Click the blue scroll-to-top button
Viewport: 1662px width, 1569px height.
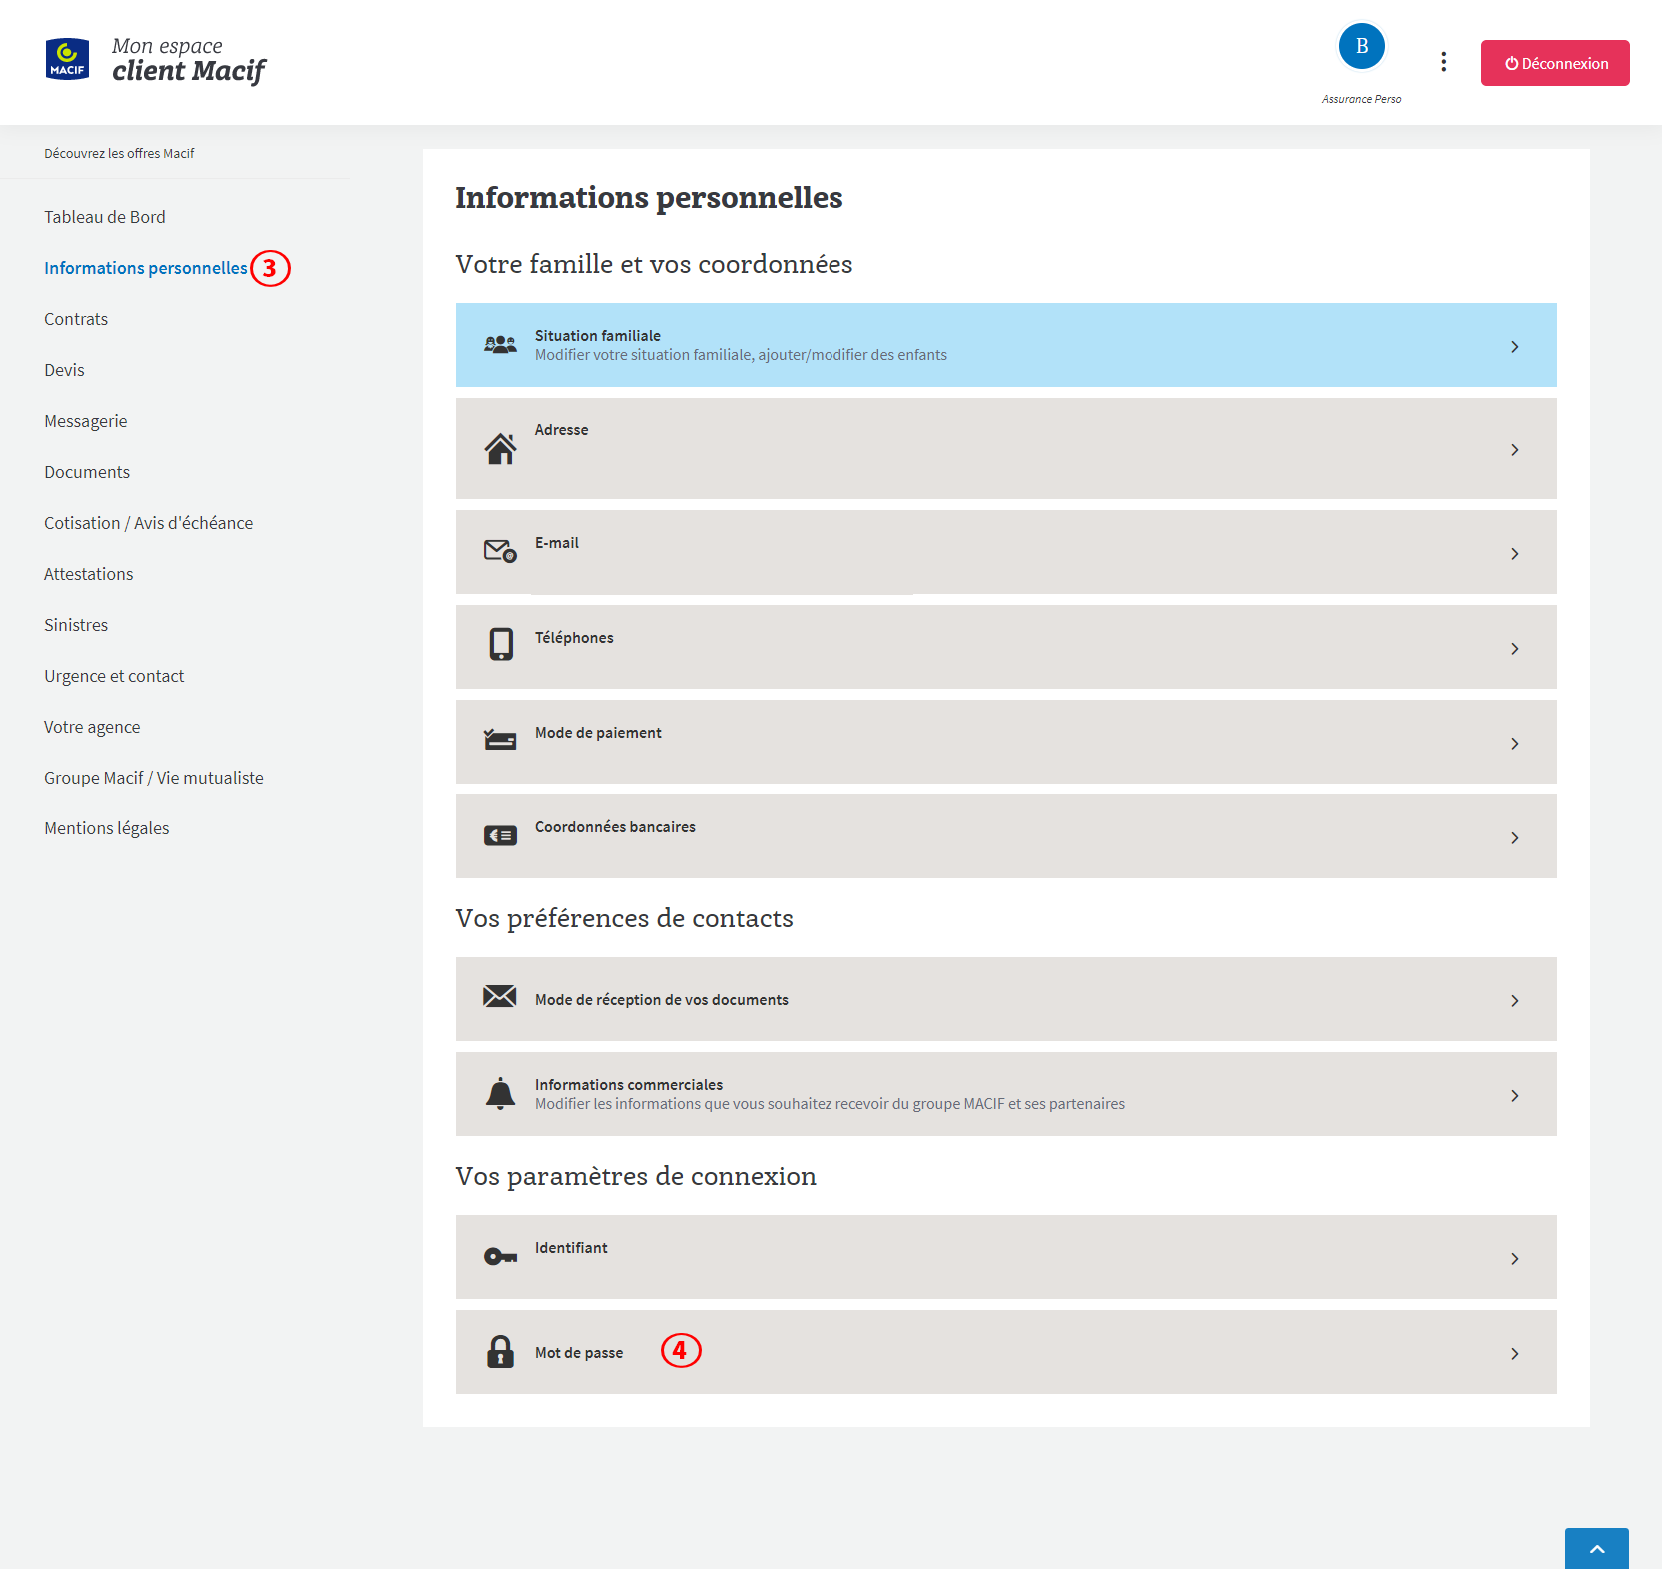[x=1596, y=1548]
